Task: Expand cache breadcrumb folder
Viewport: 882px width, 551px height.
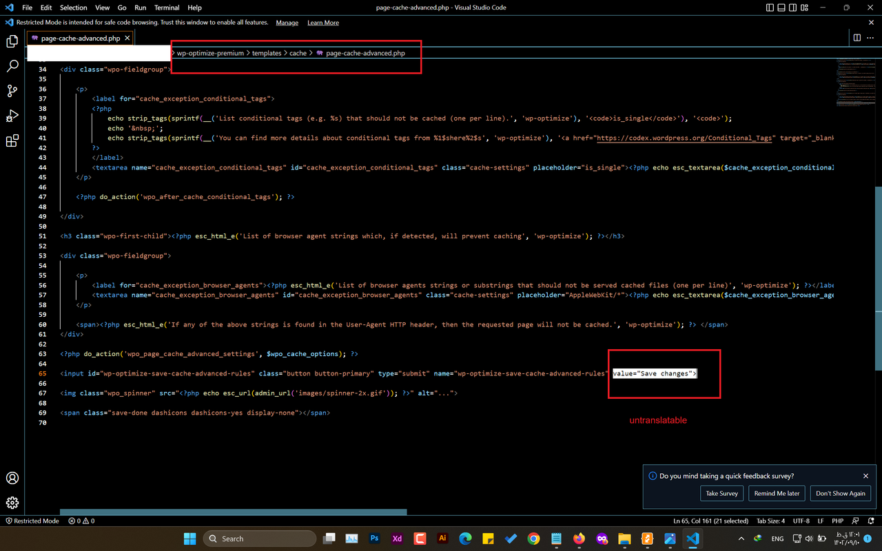Action: click(x=298, y=53)
